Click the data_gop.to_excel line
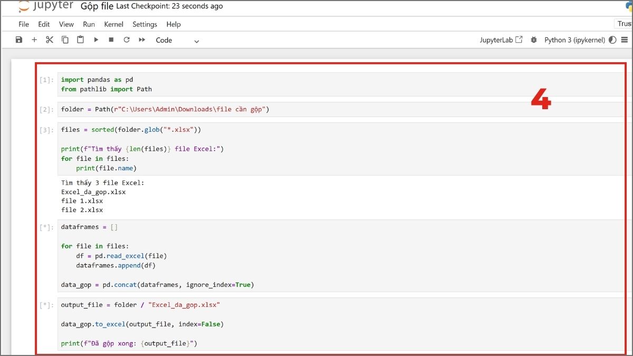 coord(142,324)
